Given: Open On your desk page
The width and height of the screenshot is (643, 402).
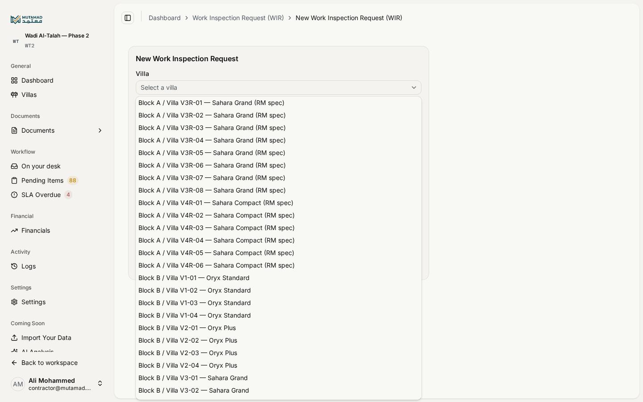Looking at the screenshot, I should (57, 166).
